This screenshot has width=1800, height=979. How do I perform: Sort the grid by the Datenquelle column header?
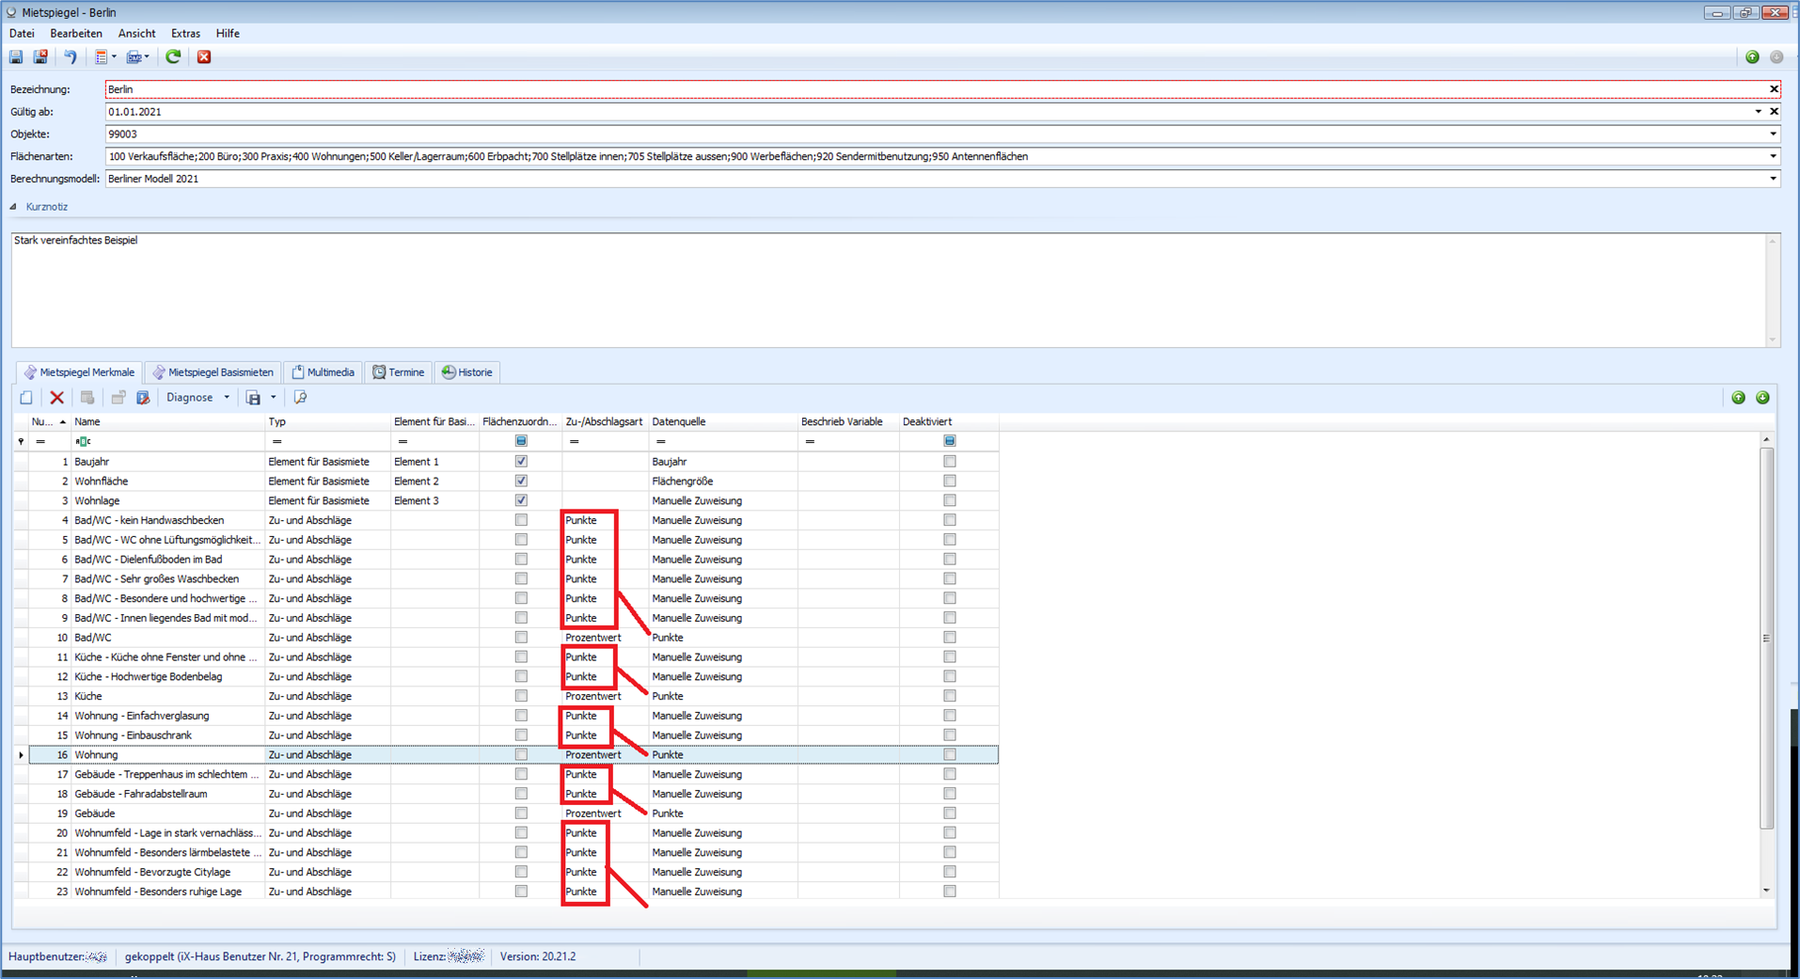[679, 422]
